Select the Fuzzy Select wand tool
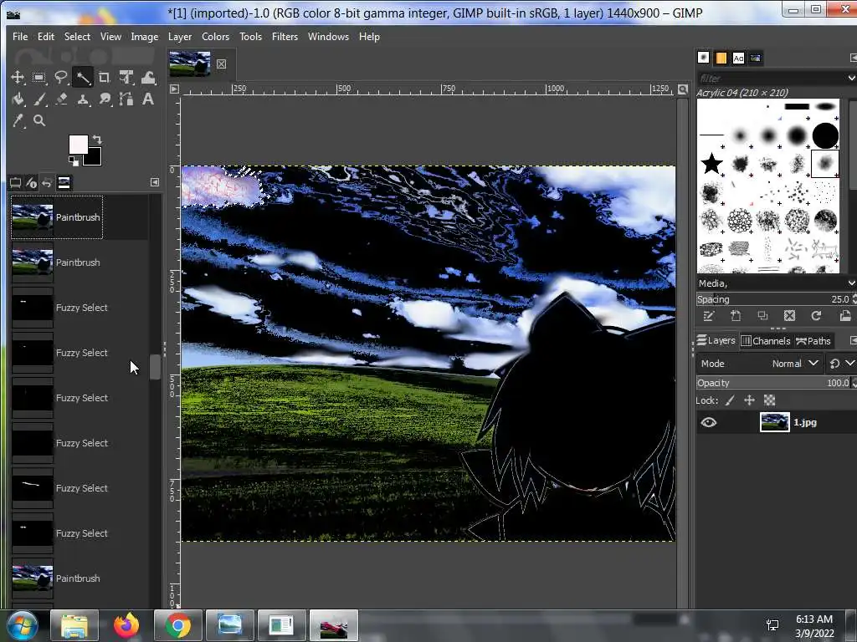The height and width of the screenshot is (642, 857). (x=83, y=78)
